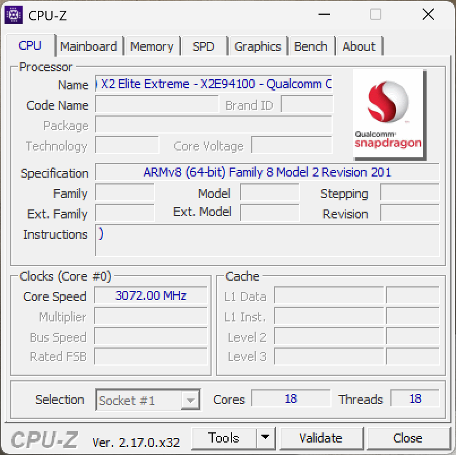Click the Qualcomm Snapdragon logo
Image resolution: width=456 pixels, height=455 pixels.
tap(388, 112)
